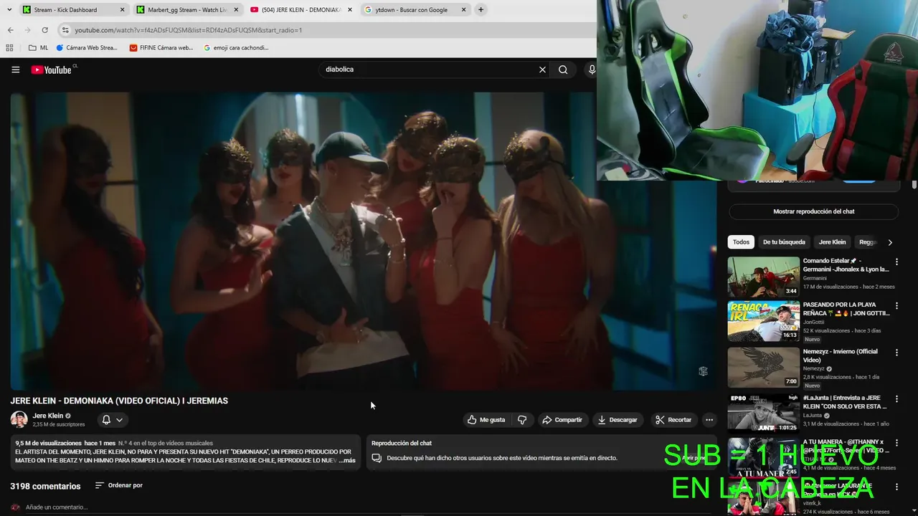Open Cámara Web Strea... bookmark

[86, 48]
